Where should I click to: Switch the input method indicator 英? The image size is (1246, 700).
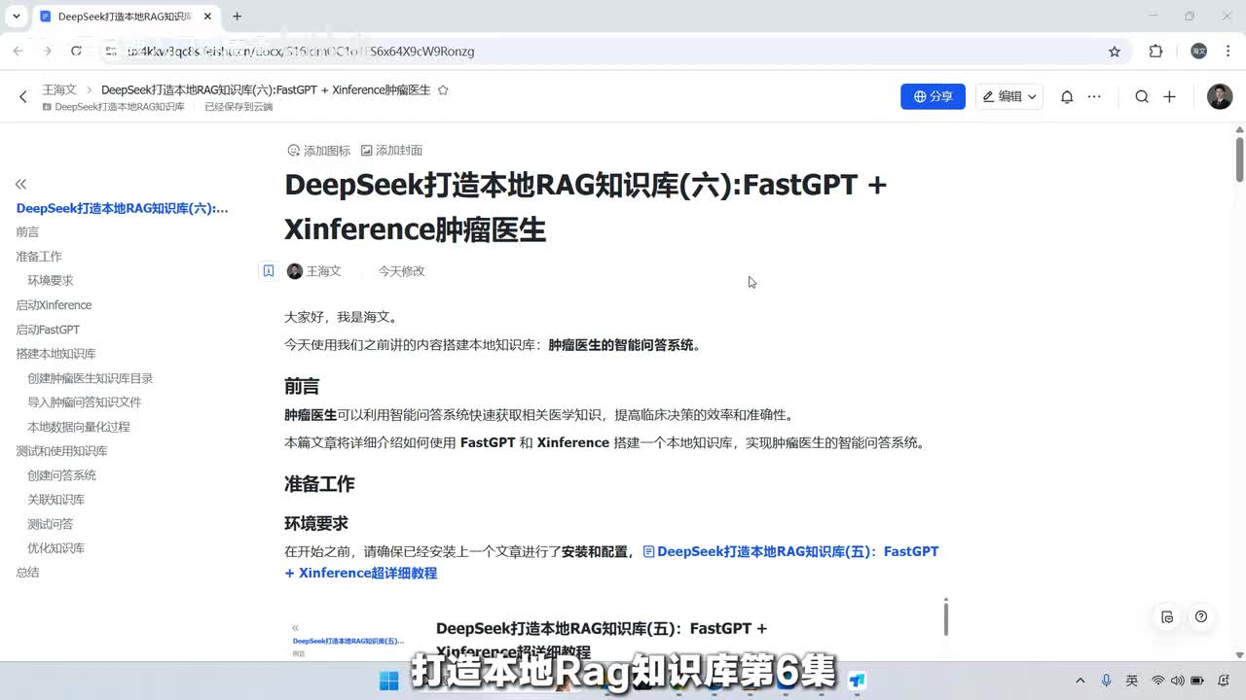(1131, 681)
